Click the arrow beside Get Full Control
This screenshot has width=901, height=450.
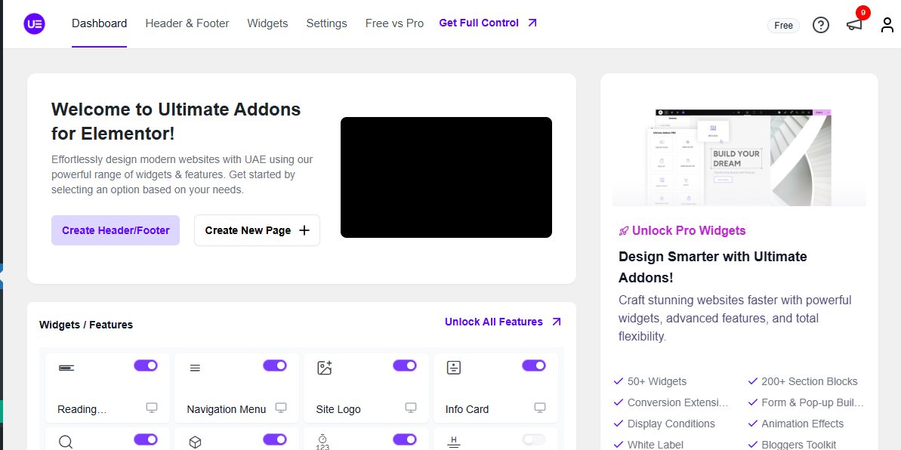coord(532,23)
